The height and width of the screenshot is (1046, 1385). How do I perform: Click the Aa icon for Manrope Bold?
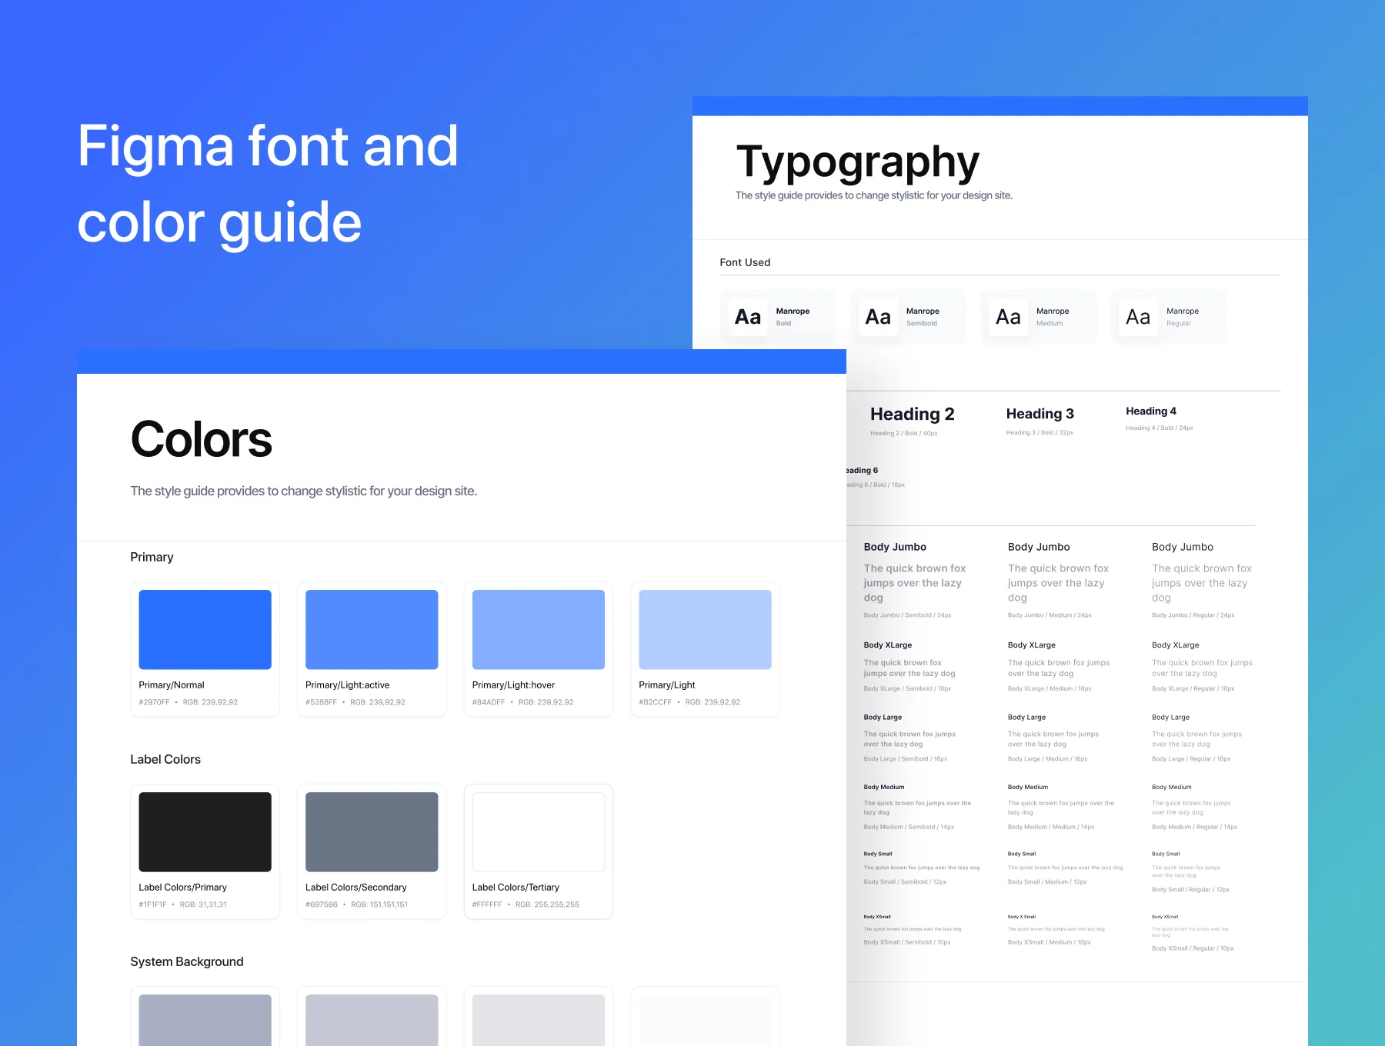[748, 317]
